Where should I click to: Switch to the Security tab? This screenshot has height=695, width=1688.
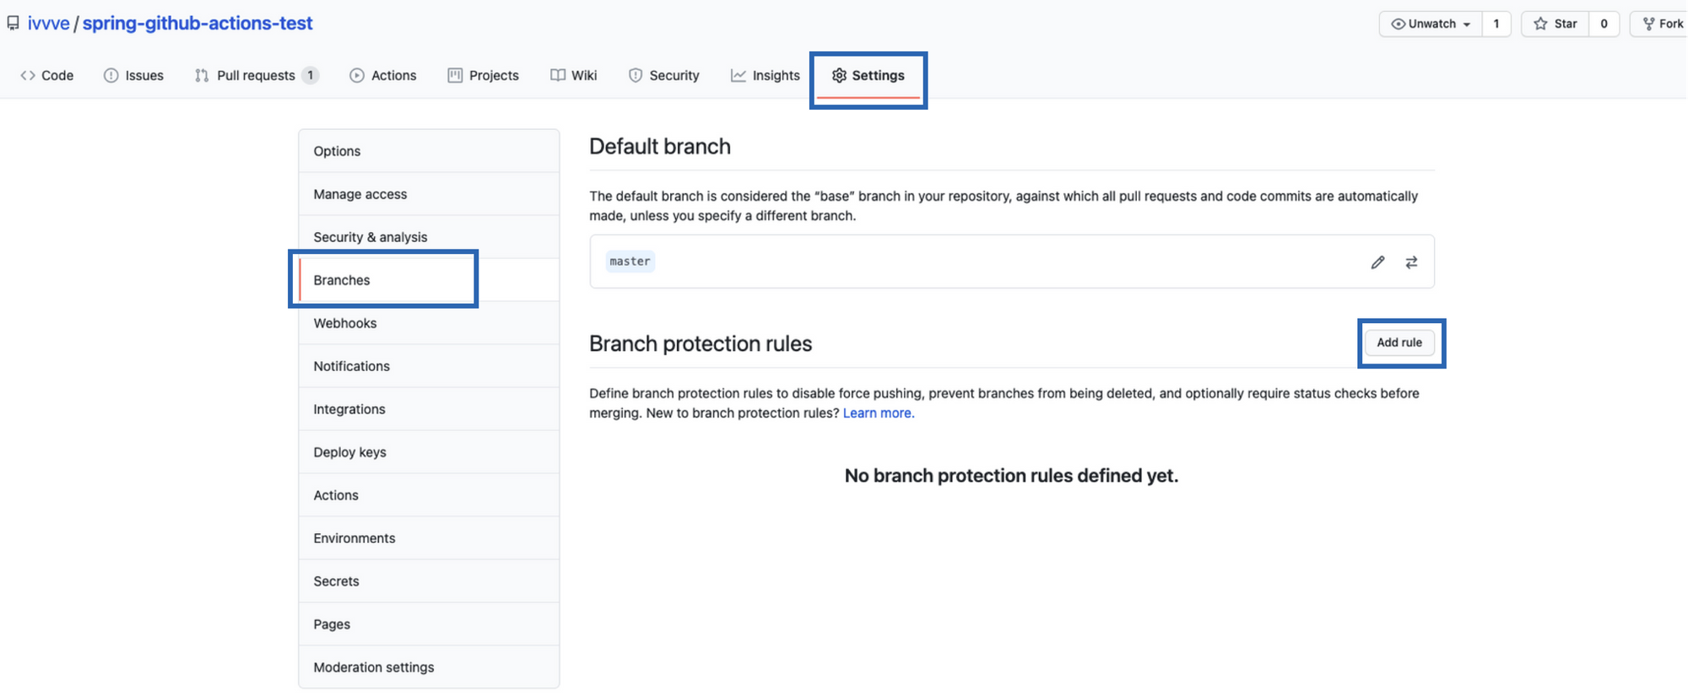663,75
